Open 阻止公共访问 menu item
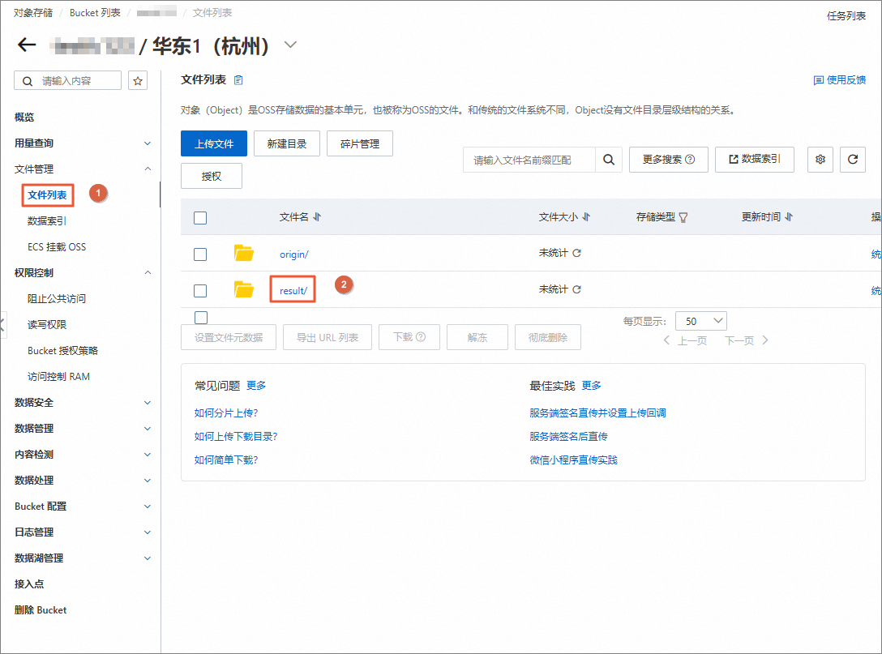 pyautogui.click(x=57, y=298)
